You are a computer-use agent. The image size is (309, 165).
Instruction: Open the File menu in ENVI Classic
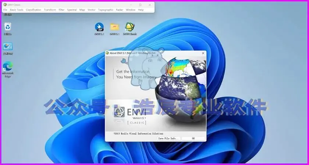click(5, 10)
